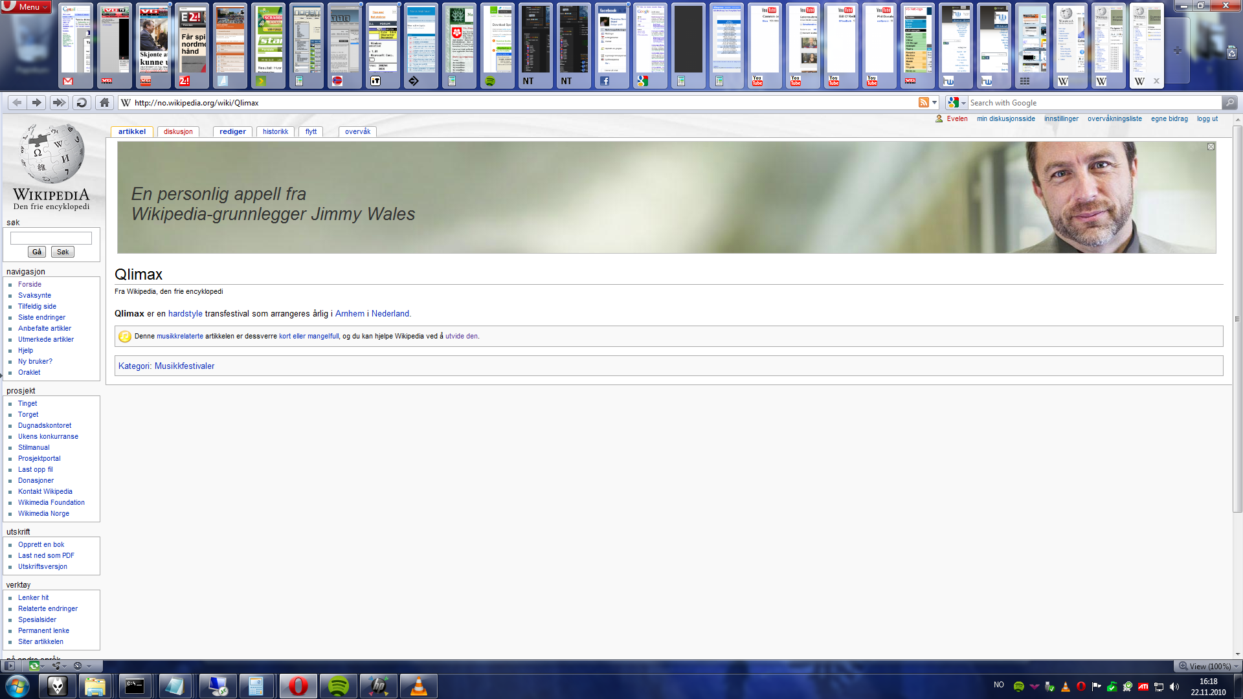1243x699 pixels.
Task: Click the 'overvåk' watch tab
Action: (357, 131)
